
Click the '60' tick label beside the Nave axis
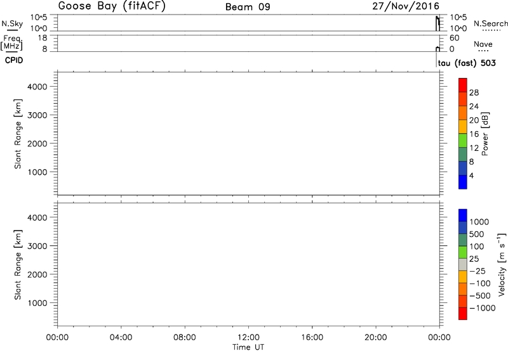click(x=454, y=38)
